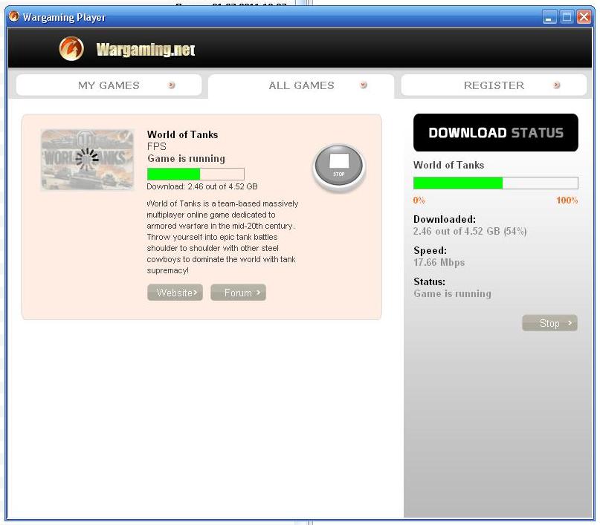Minimize the Wargaming Player window
This screenshot has width=600, height=525.
(549, 17)
